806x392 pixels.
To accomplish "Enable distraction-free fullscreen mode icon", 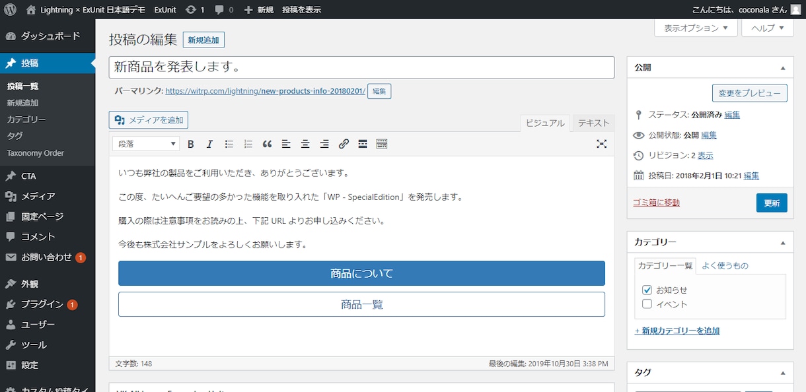I will point(601,144).
